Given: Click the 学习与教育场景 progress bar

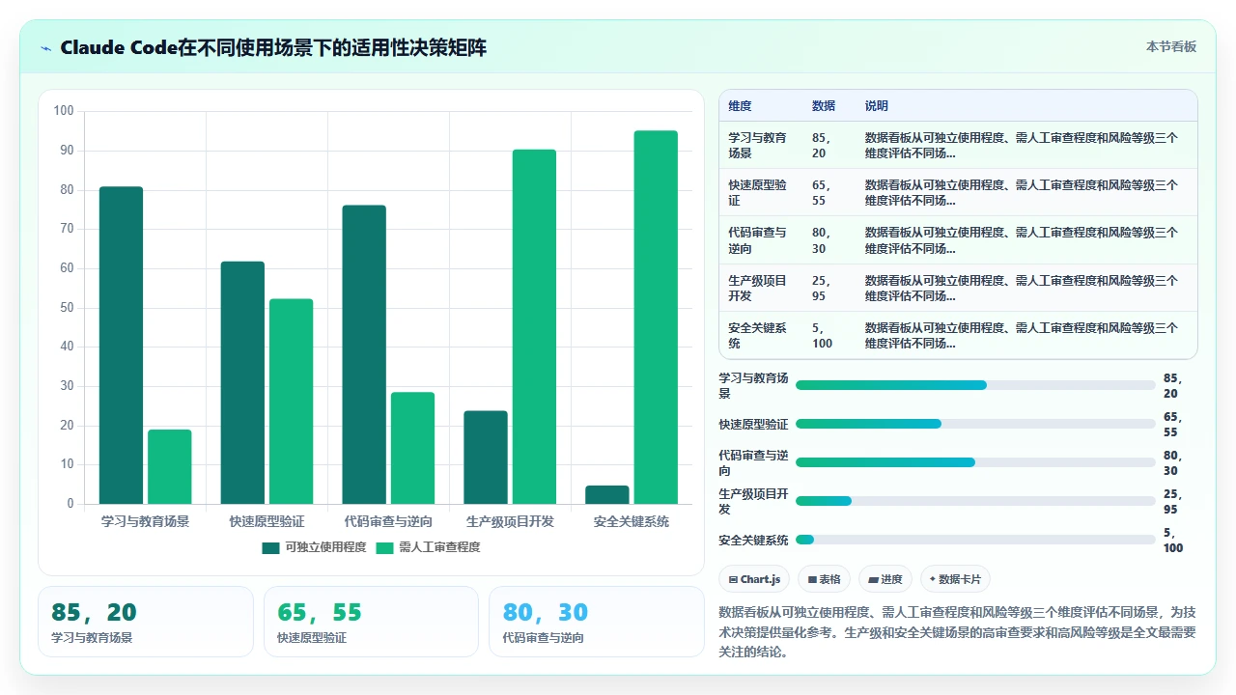Looking at the screenshot, I should (975, 385).
